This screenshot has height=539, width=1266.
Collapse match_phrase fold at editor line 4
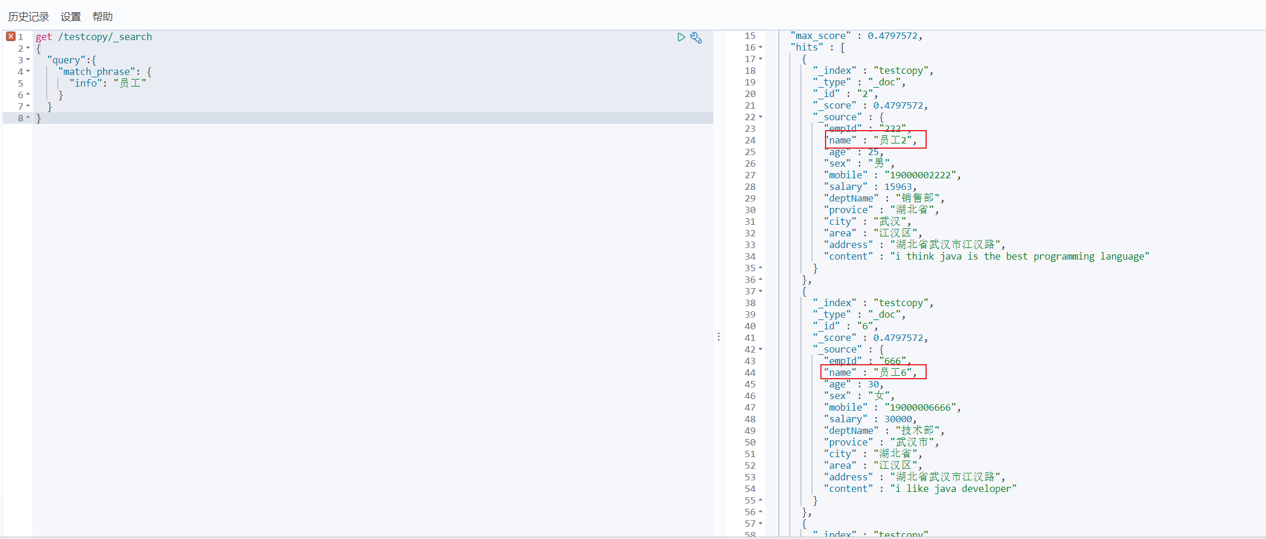[x=28, y=71]
